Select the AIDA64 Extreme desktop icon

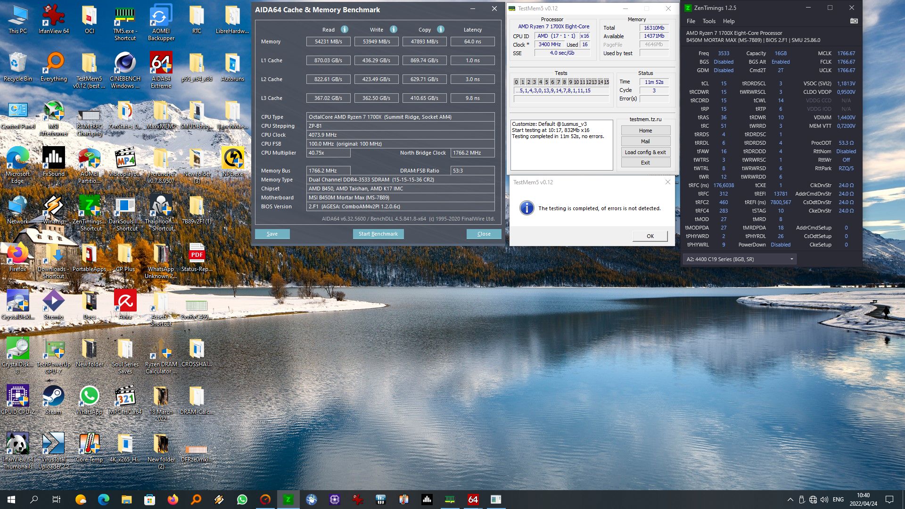coord(161,70)
